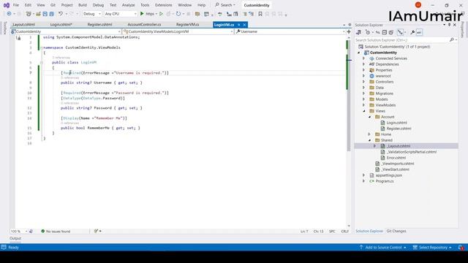Image resolution: width=468 pixels, height=263 pixels.
Task: Open the Debug configuration dropdown
Action: (92, 14)
